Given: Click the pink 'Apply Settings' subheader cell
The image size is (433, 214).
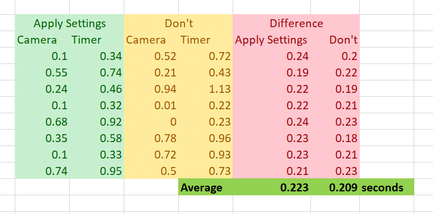Looking at the screenshot, I should [272, 40].
